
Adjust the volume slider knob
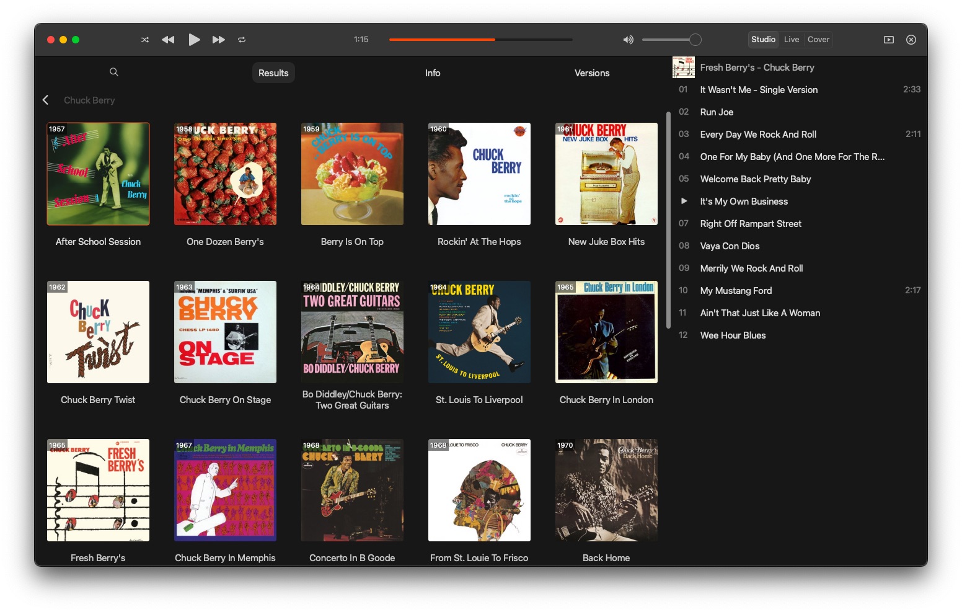[x=695, y=40]
